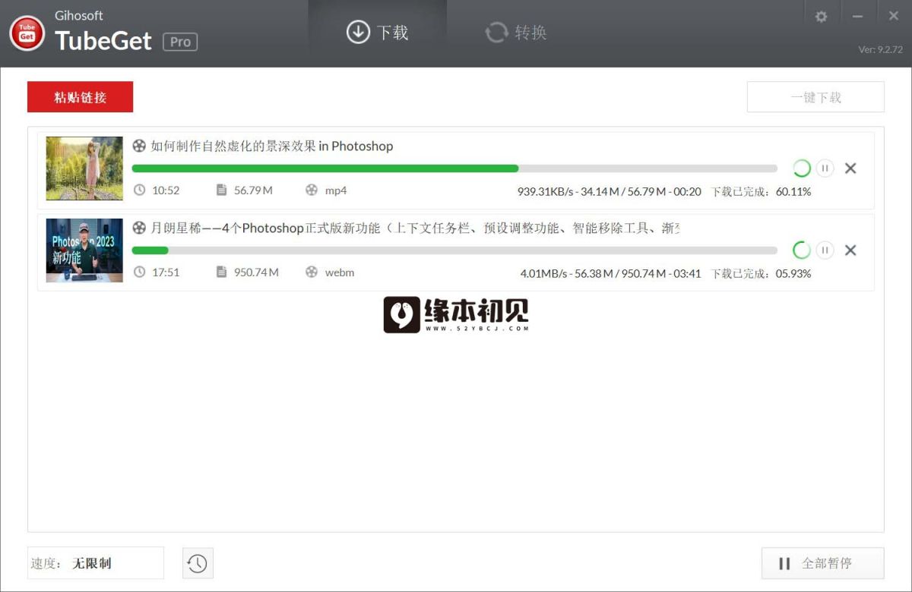Image resolution: width=912 pixels, height=592 pixels.
Task: Pause the 景深效果 in Photoshop download
Action: pos(825,168)
